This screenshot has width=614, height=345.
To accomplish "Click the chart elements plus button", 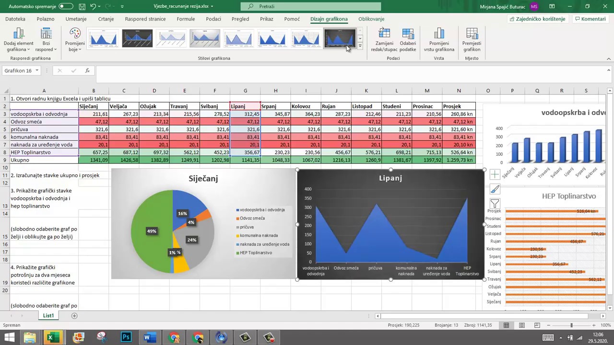I will [495, 174].
